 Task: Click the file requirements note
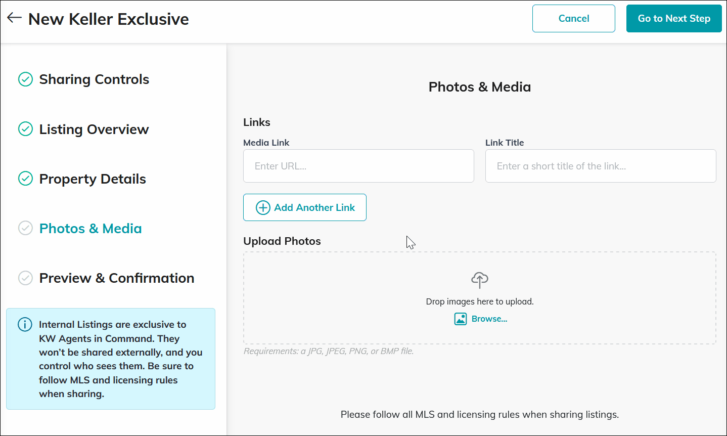pos(329,351)
